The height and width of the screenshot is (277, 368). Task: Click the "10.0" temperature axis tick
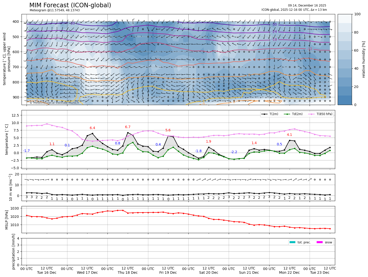pos(16,123)
